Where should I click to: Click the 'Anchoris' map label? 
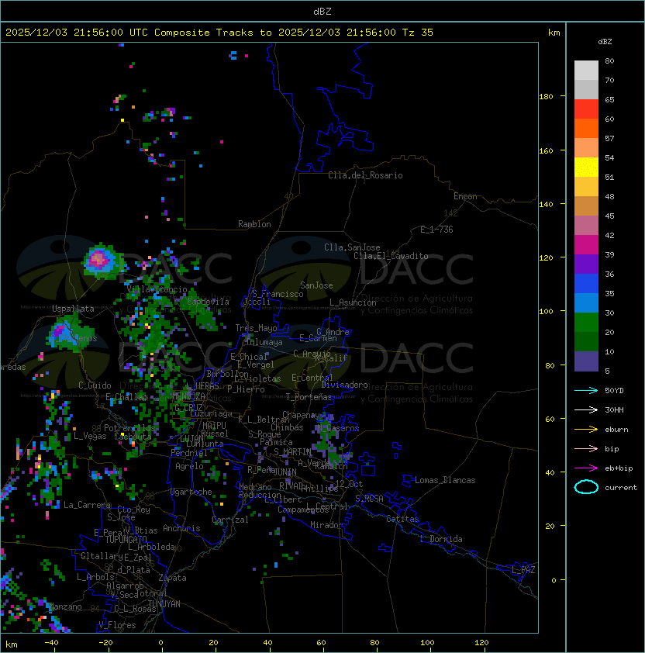(181, 528)
